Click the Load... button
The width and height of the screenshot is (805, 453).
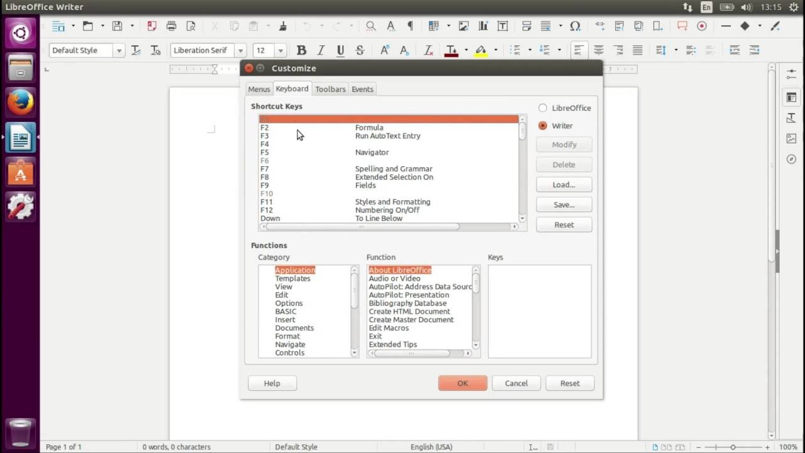tap(564, 185)
